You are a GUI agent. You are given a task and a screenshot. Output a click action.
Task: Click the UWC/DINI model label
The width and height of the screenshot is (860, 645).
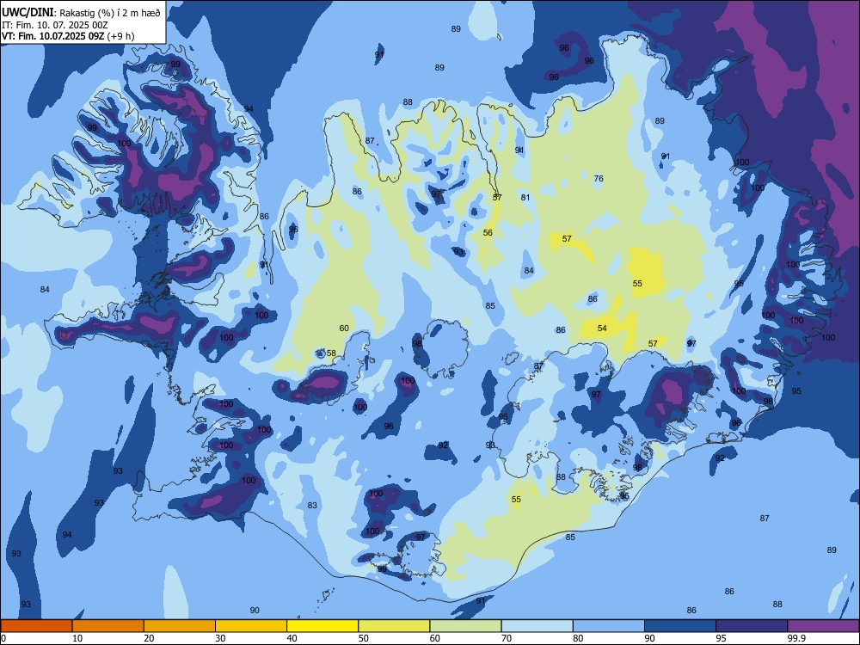click(28, 12)
